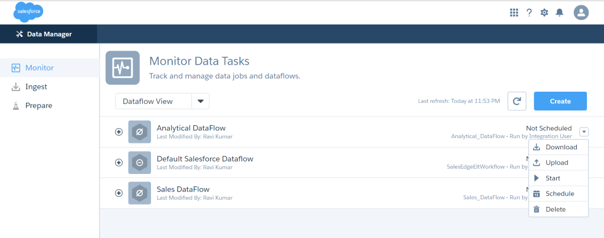
Task: Switch to the Prepare section
Action: pyautogui.click(x=50, y=106)
